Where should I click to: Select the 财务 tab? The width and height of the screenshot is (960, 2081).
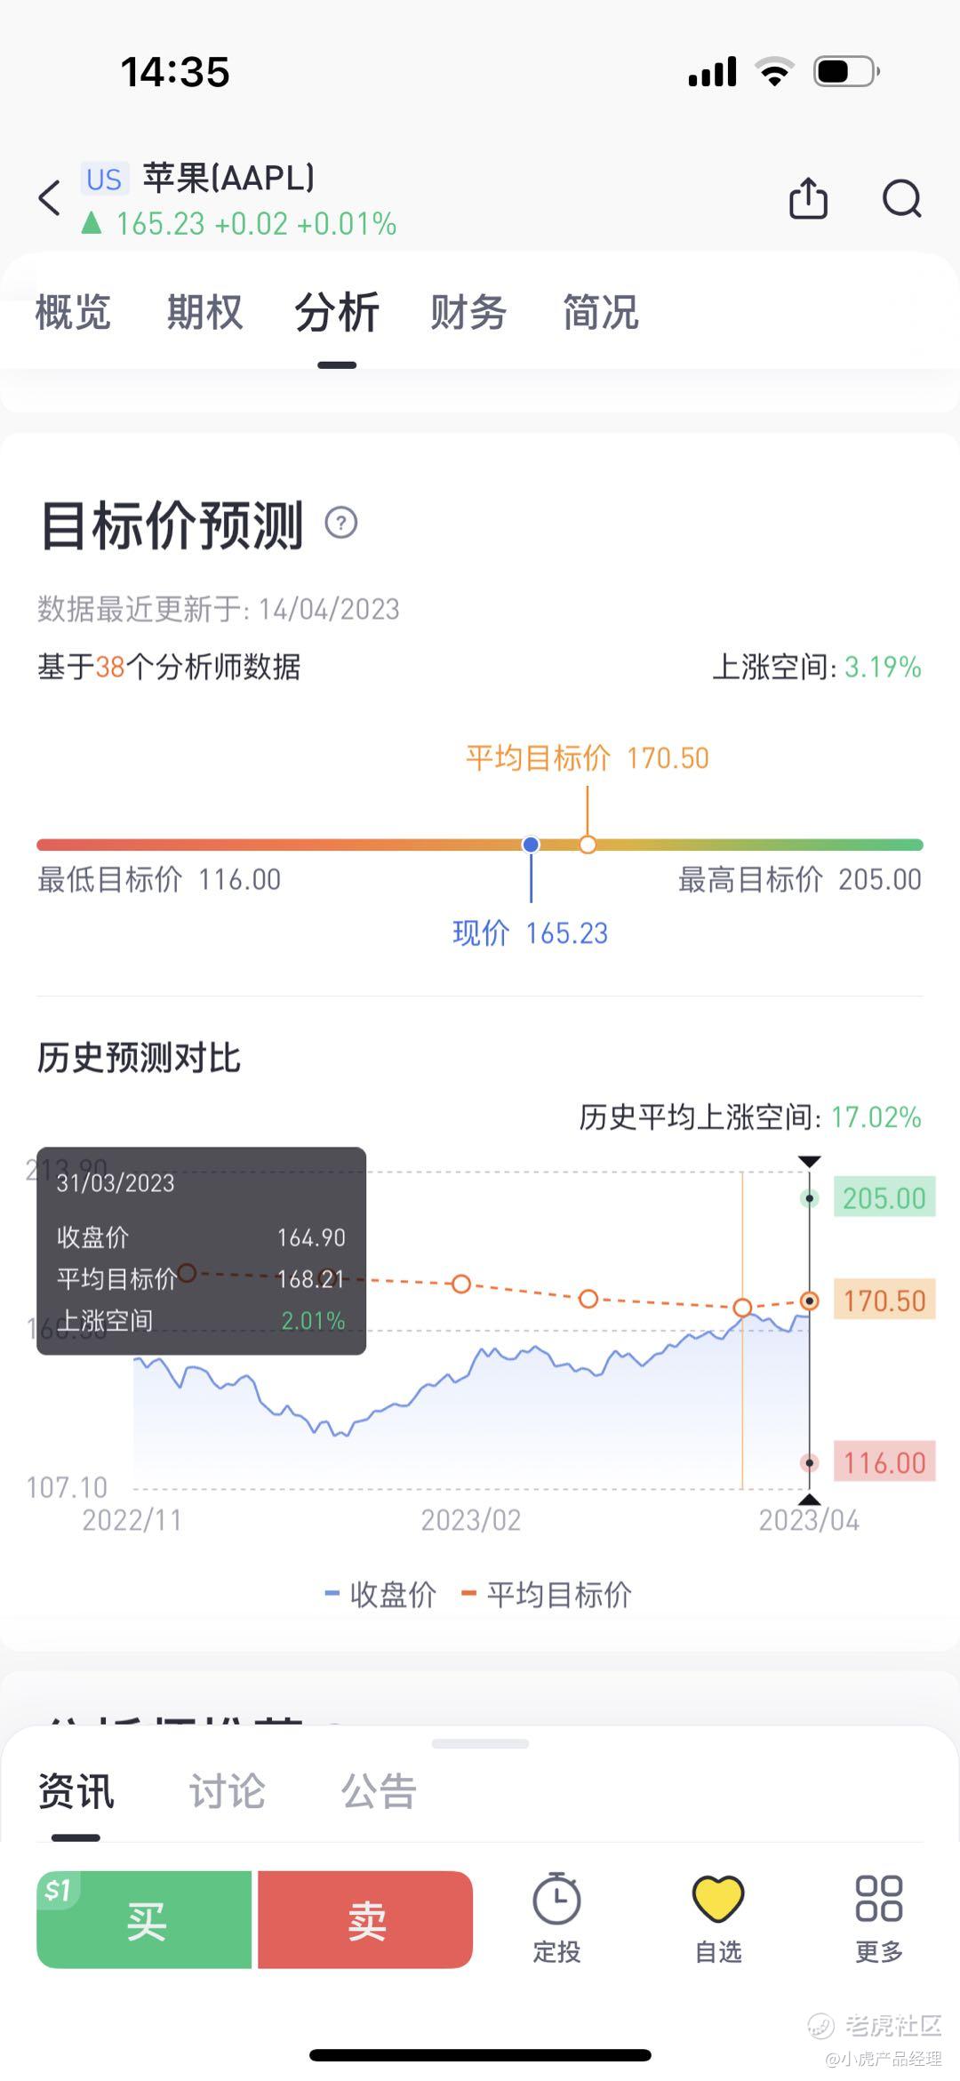pyautogui.click(x=468, y=312)
